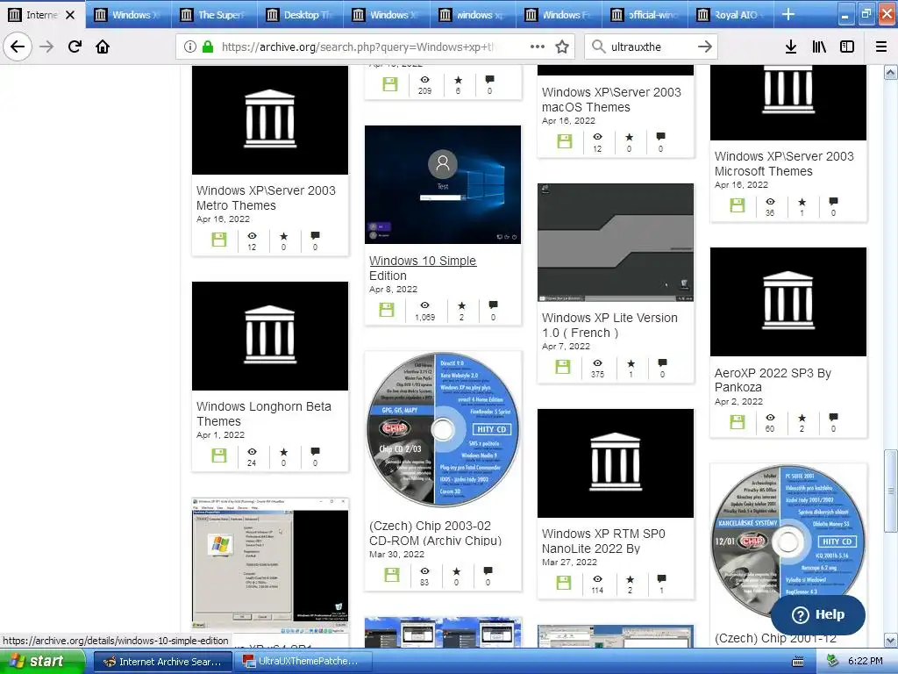
Task: Click software floppy icon on Microsoft Themes card
Action: click(x=737, y=205)
